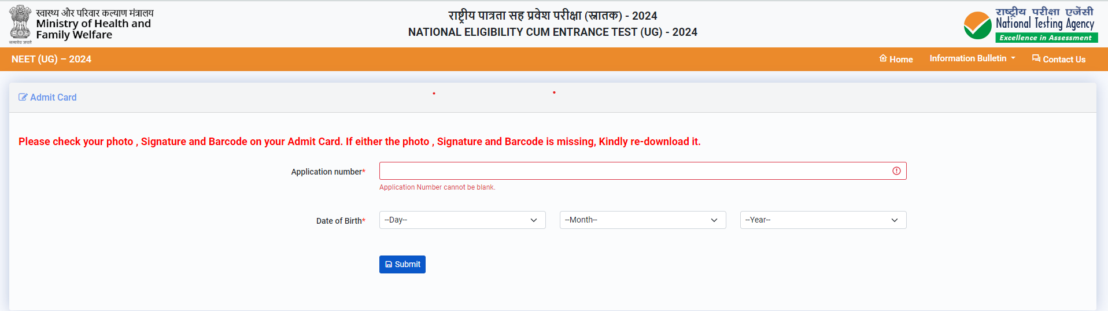Click the NEET (UG) – 2024 brand link
This screenshot has width=1108, height=311.
[51, 59]
